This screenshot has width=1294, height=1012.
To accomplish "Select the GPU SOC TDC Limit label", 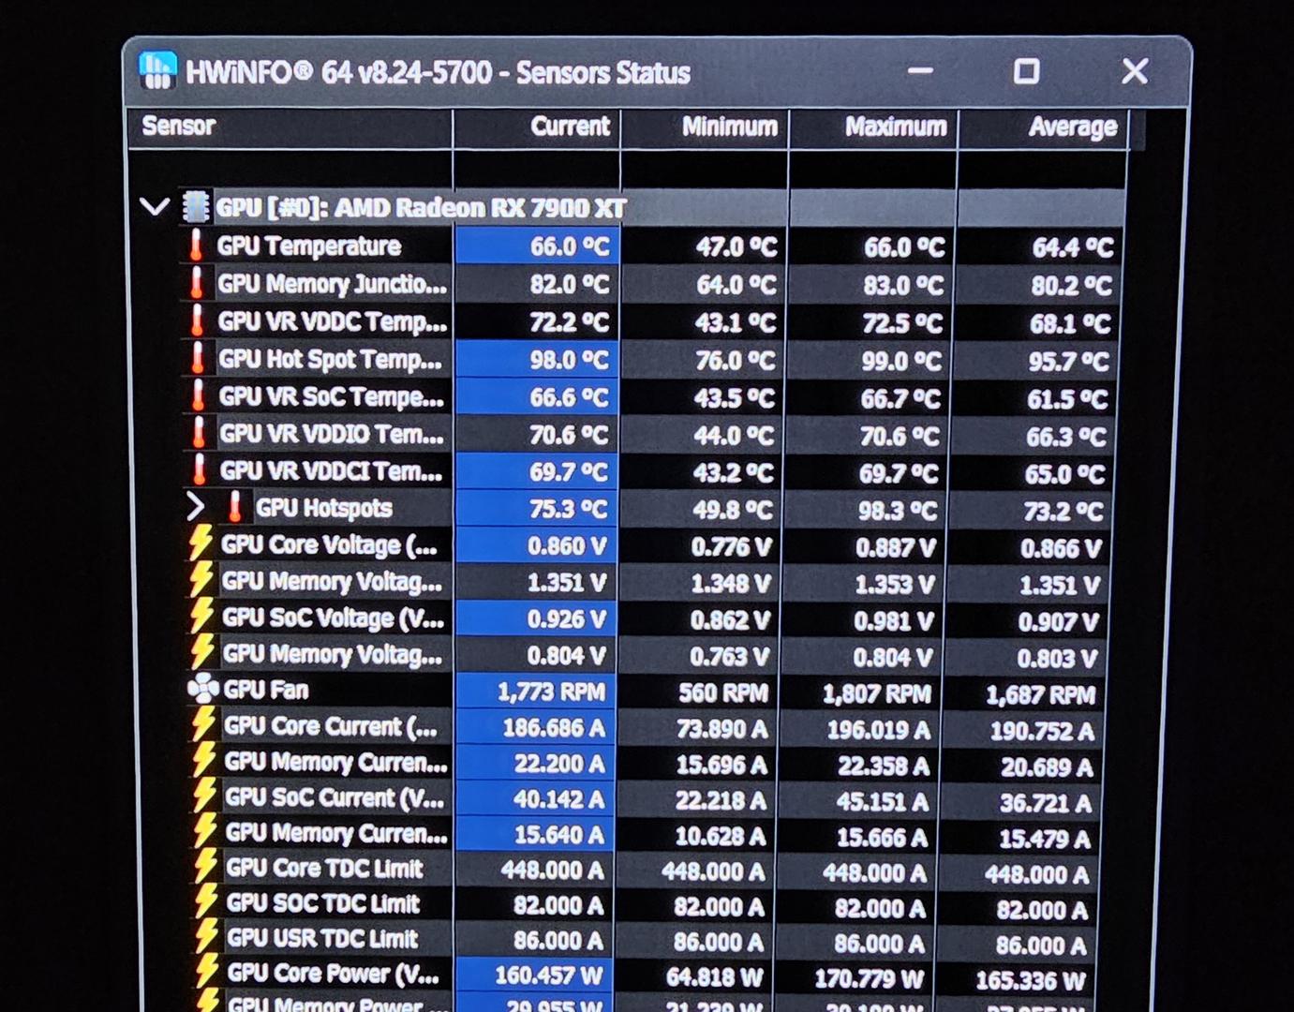I will pyautogui.click(x=323, y=903).
